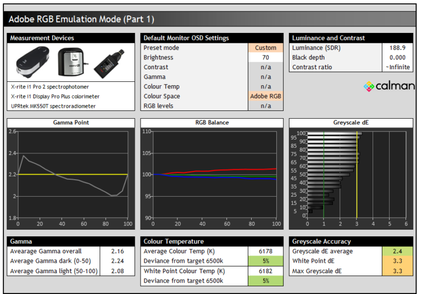Click the Brightness value 70

[x=265, y=58]
